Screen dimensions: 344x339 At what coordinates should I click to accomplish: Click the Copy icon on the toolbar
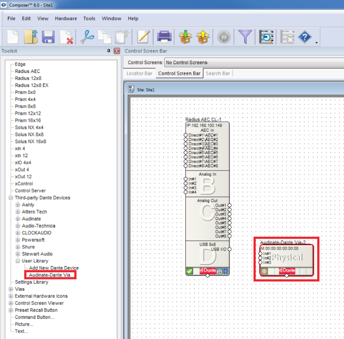point(105,37)
